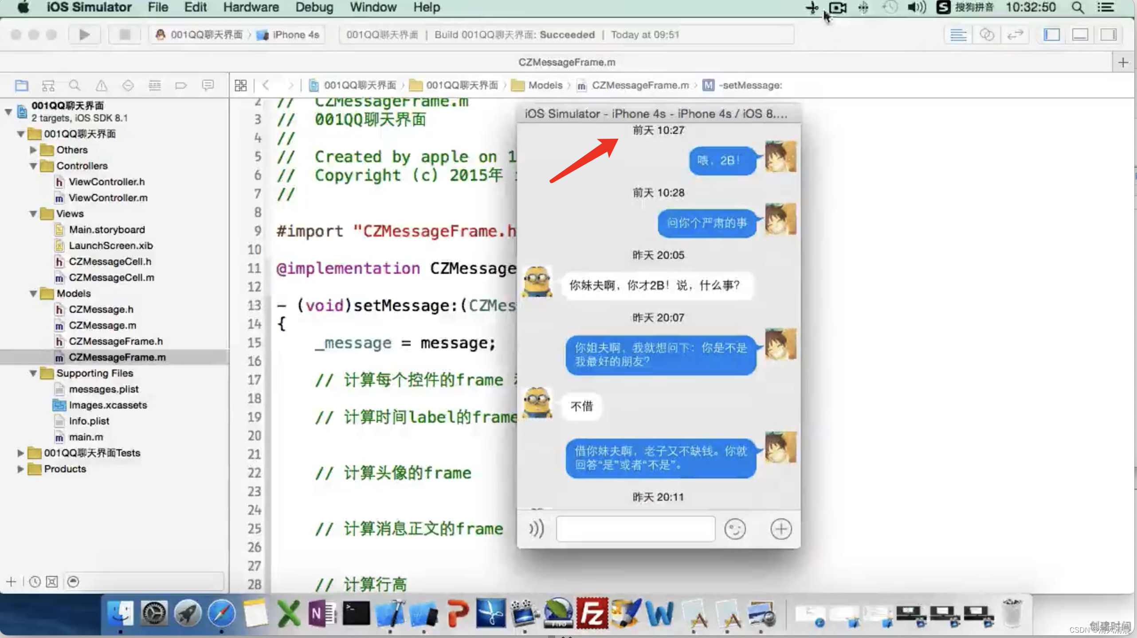Toggle the bottom debug area visibility
1137x638 pixels.
1080,35
